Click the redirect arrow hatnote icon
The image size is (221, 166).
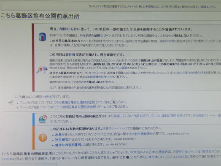coord(11,103)
